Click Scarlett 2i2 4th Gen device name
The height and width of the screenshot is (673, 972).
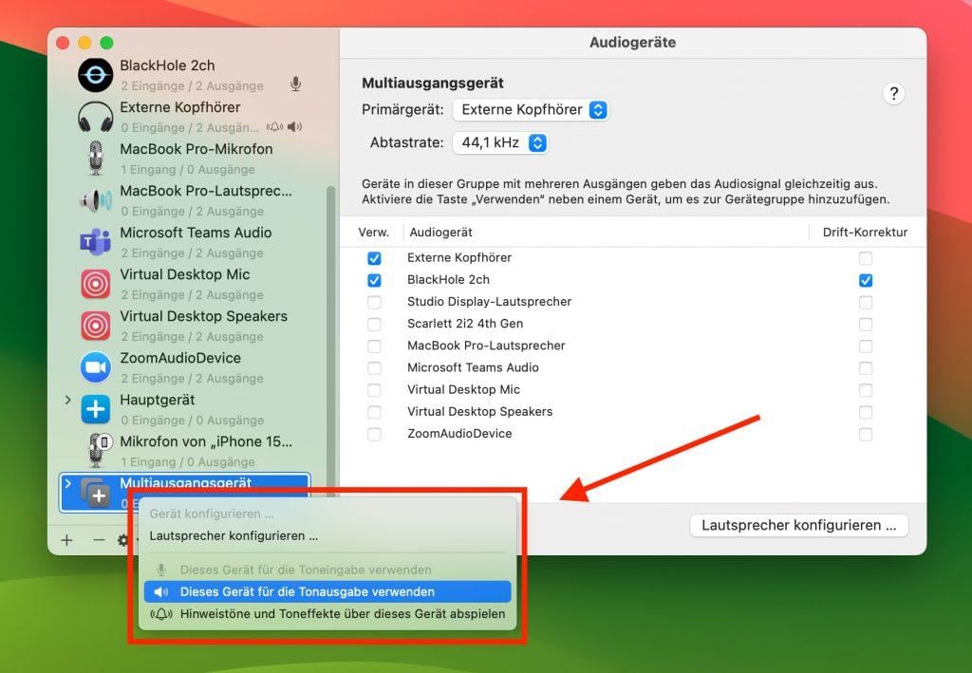point(465,324)
